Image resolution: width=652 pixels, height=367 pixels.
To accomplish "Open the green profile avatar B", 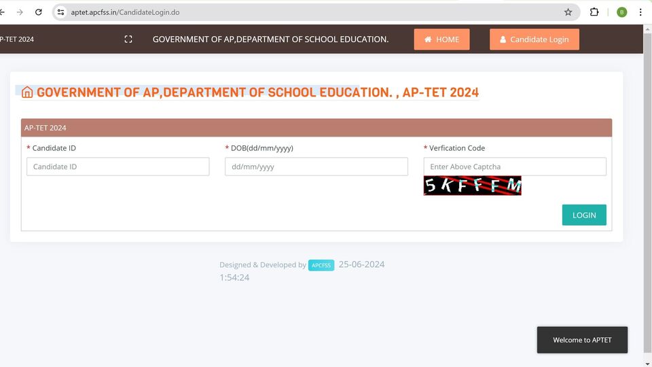I will coord(621,12).
